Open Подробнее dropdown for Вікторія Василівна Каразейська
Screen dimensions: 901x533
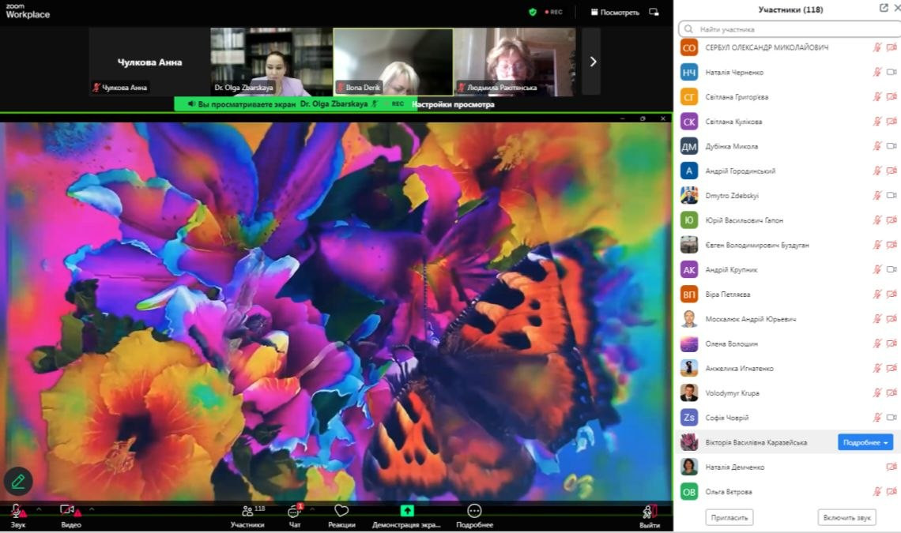tap(865, 442)
